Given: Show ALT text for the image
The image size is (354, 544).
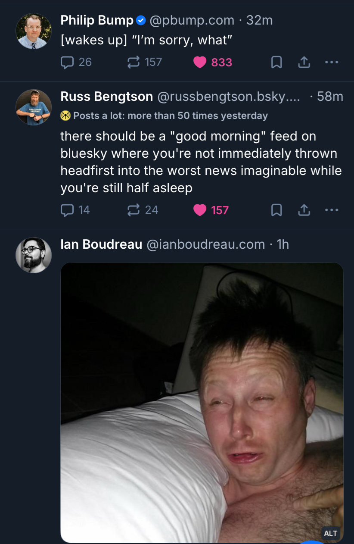Looking at the screenshot, I should pos(330,533).
